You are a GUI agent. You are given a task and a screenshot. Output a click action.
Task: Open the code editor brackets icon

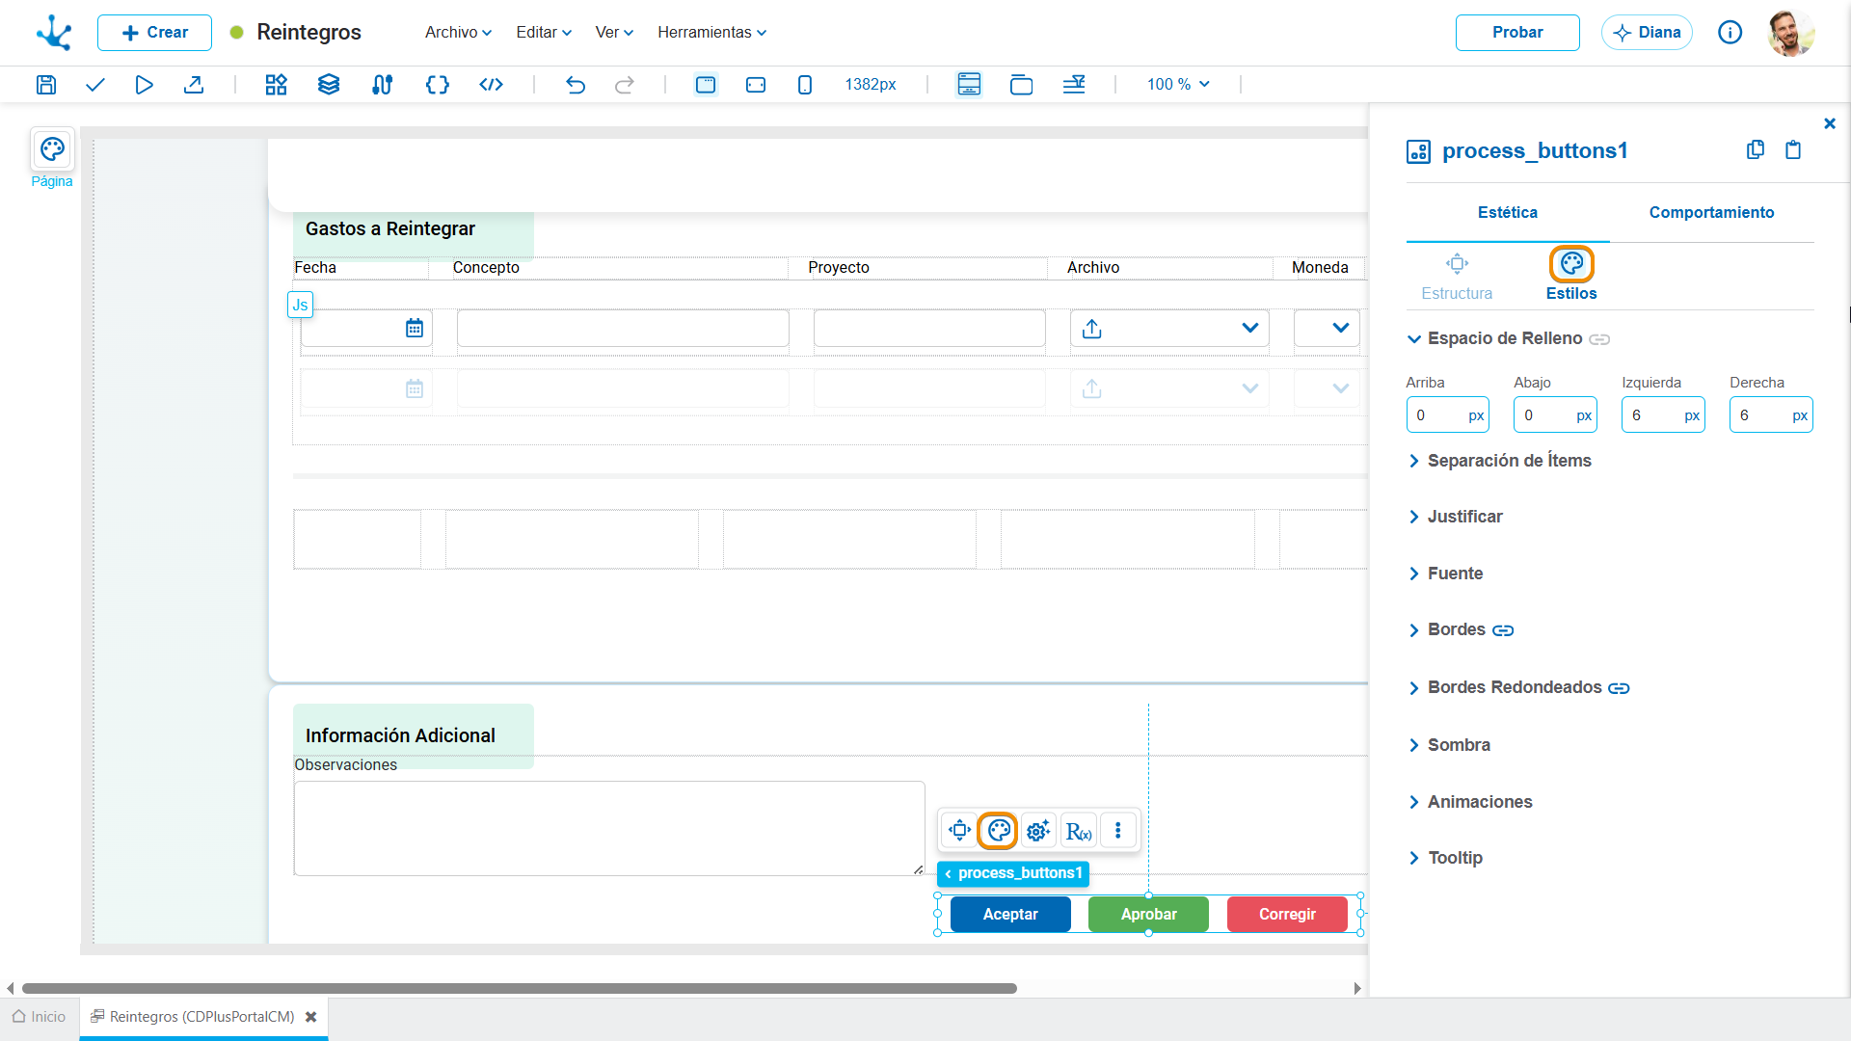tap(438, 85)
